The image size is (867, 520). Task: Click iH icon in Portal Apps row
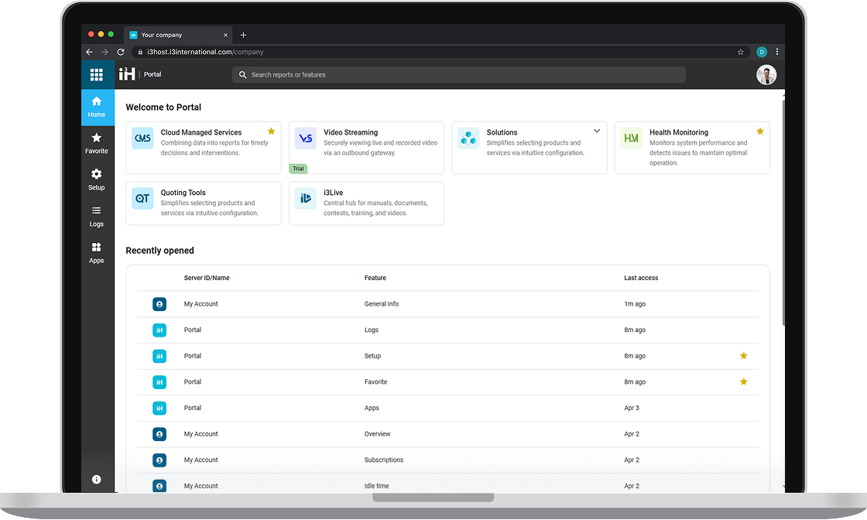[159, 408]
